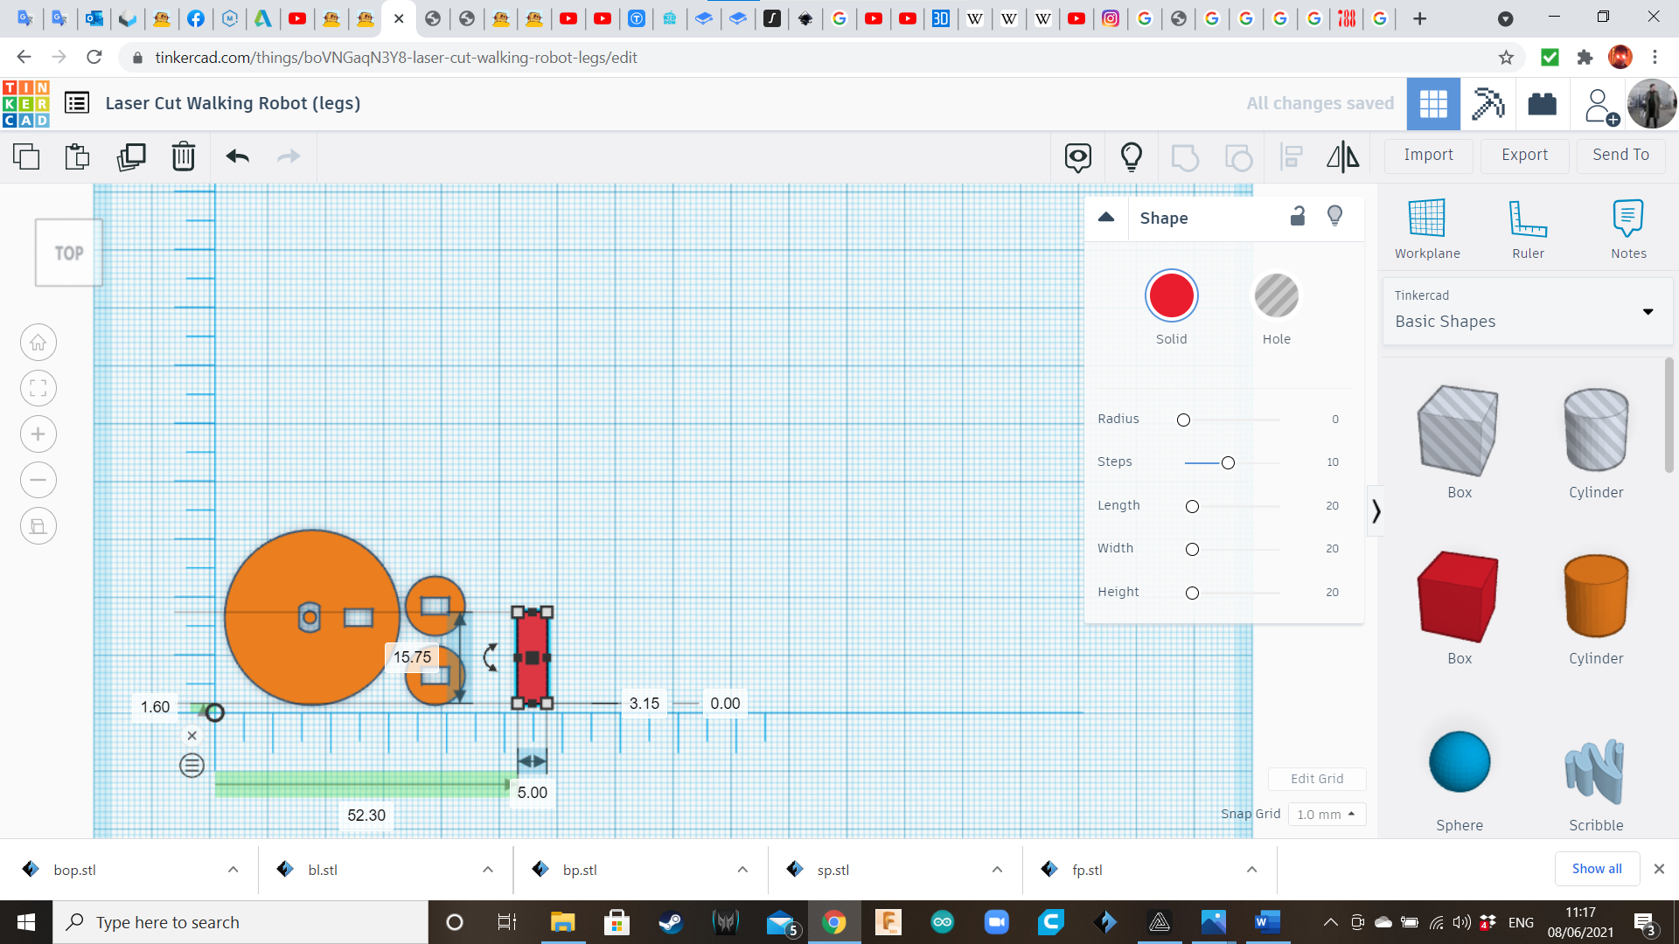Toggle the shape lock icon
The width and height of the screenshot is (1679, 944).
(x=1298, y=217)
